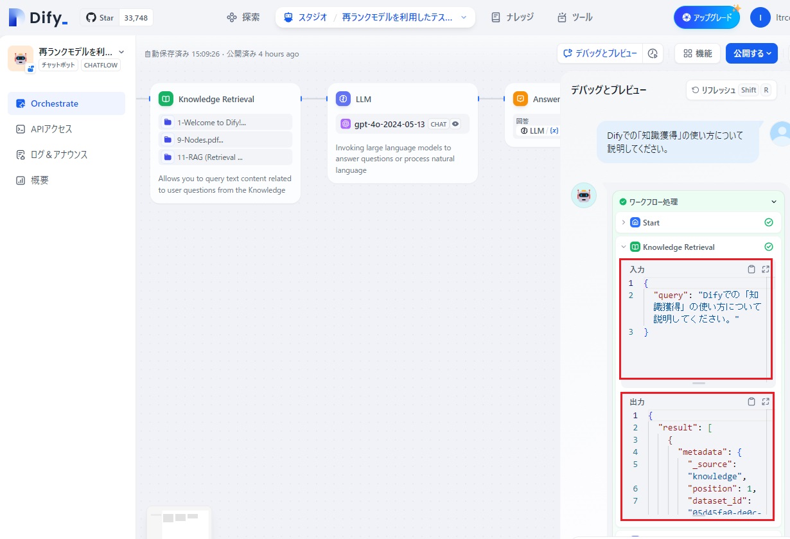790x539 pixels.
Task: Click the リフレッシュ refresh button
Action: coord(731,90)
